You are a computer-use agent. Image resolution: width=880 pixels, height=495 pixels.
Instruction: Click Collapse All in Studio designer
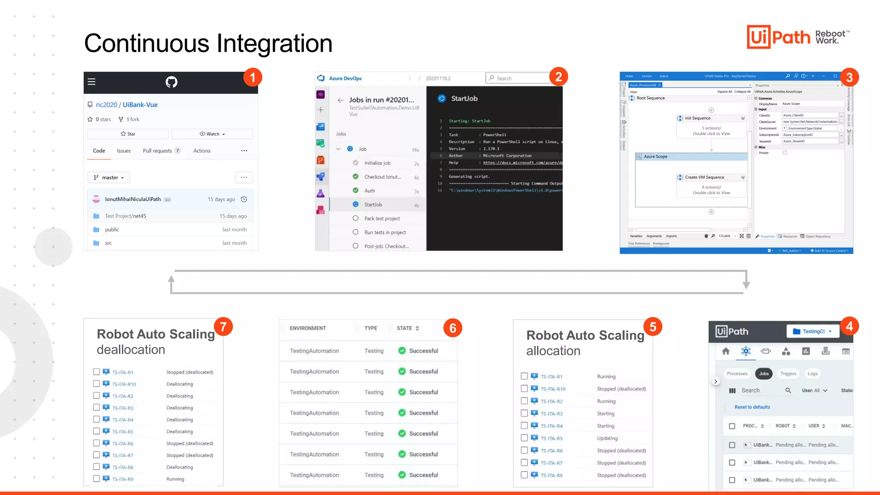coord(742,92)
